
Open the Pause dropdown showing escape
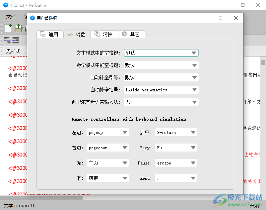click(176, 163)
